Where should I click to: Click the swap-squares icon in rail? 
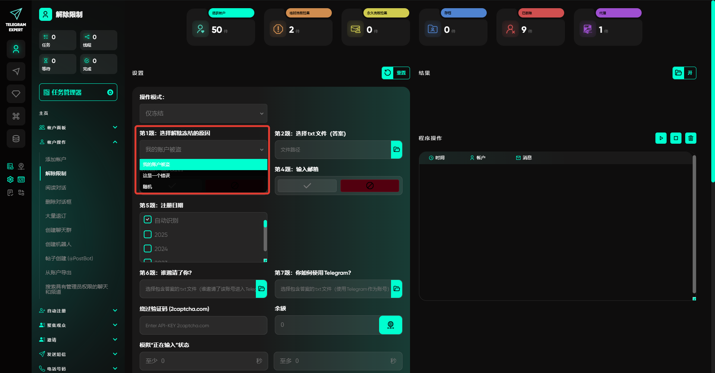point(21,192)
